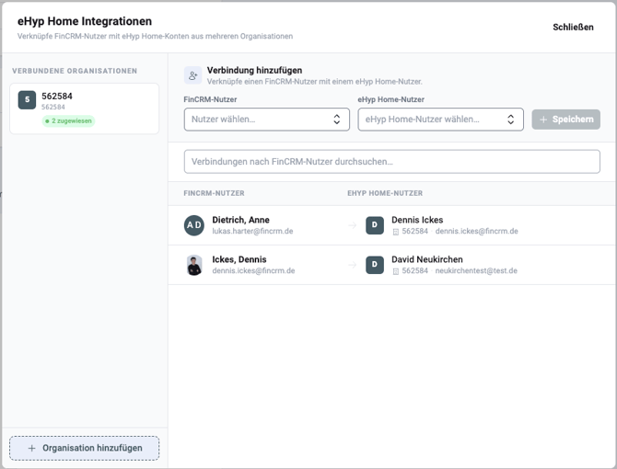Screen dimensions: 617x469
Task: Click the plus icon on Organisation hinzufügen
Action: (32, 448)
